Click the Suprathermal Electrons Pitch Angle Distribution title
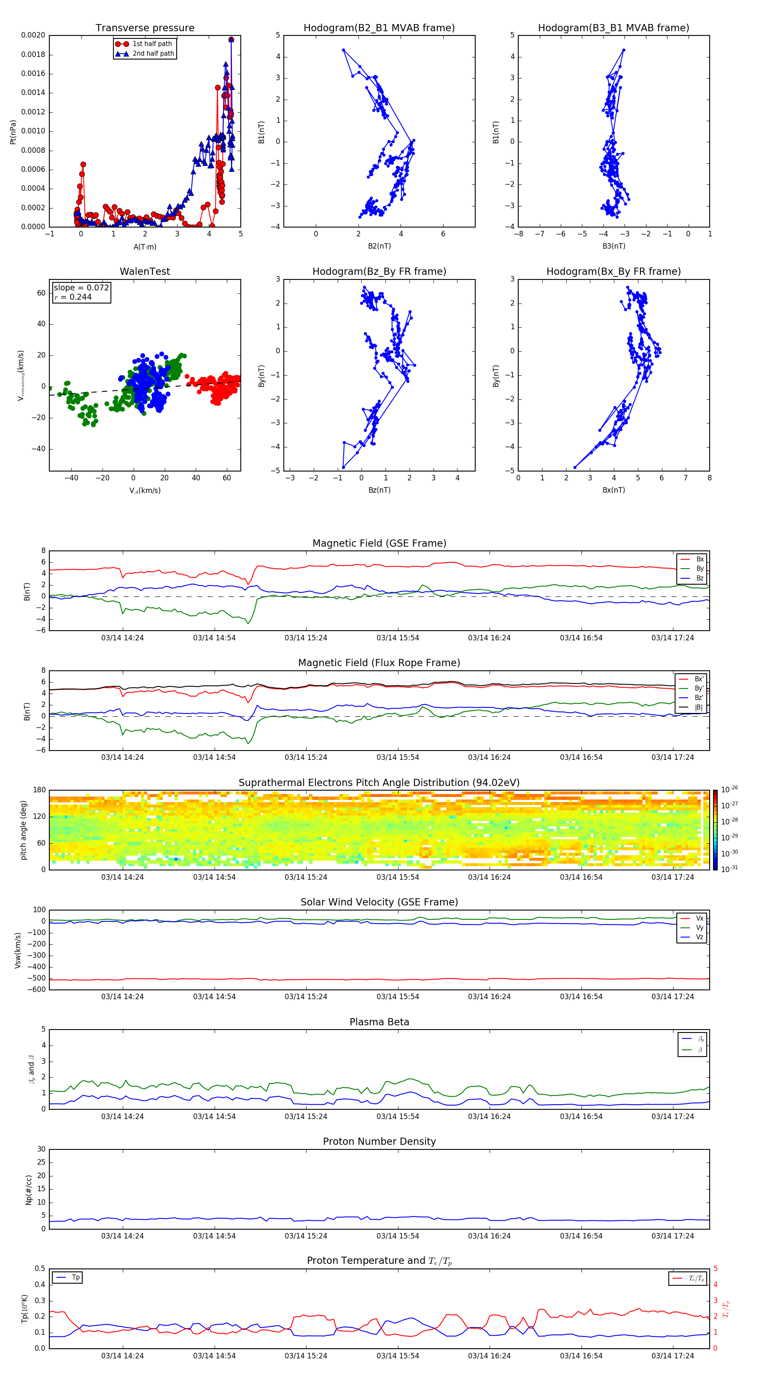This screenshot has height=1393, width=759. tap(379, 783)
